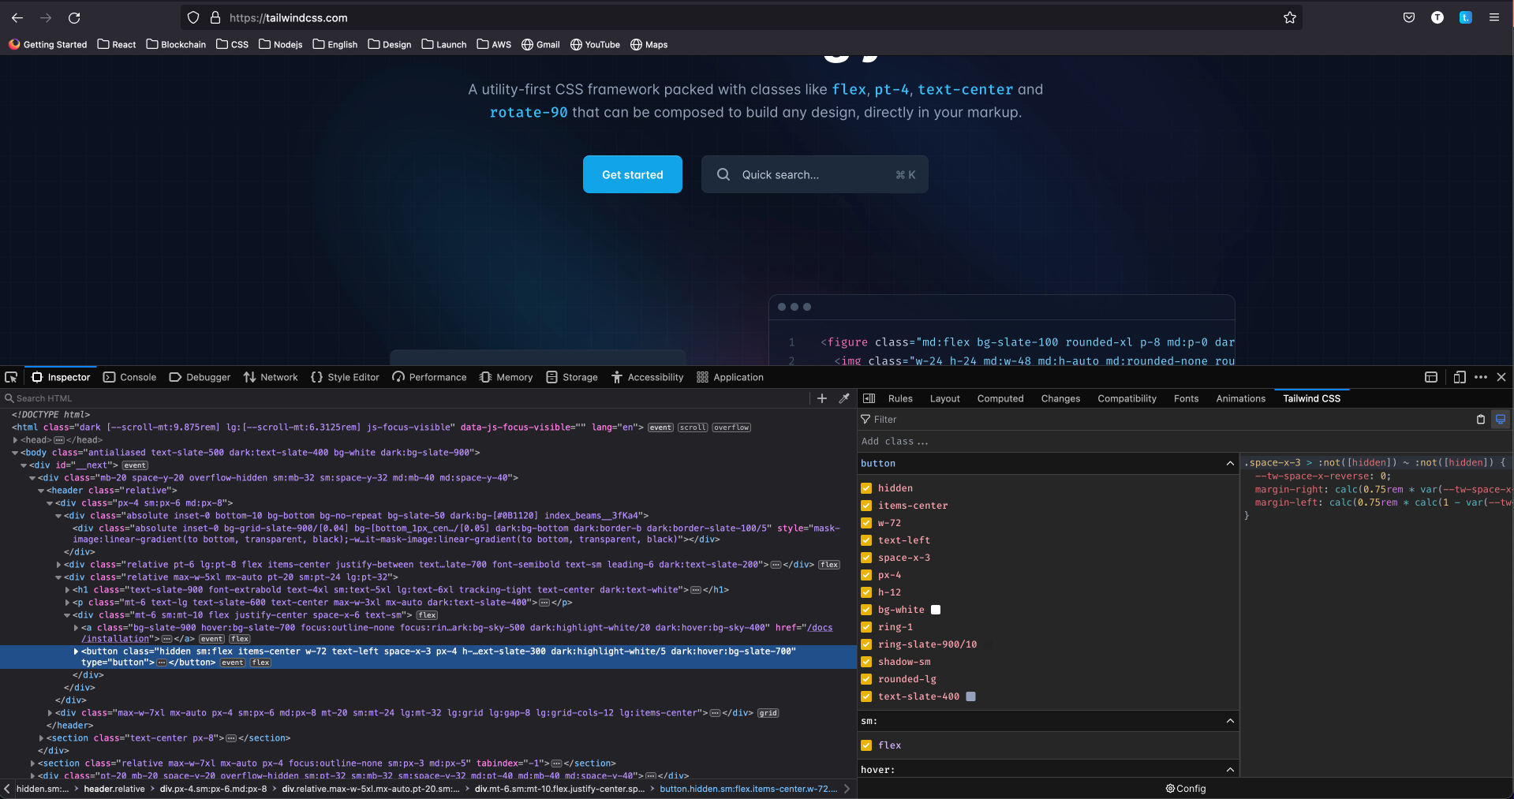This screenshot has height=799, width=1514.
Task: Click the eyedropper color picker icon
Action: (x=844, y=398)
